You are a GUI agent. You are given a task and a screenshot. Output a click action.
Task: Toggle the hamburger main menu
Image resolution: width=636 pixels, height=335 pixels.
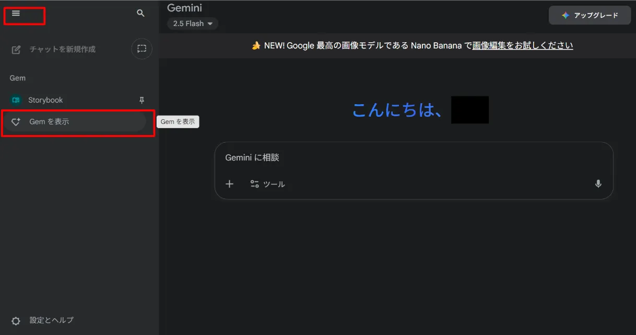(16, 14)
